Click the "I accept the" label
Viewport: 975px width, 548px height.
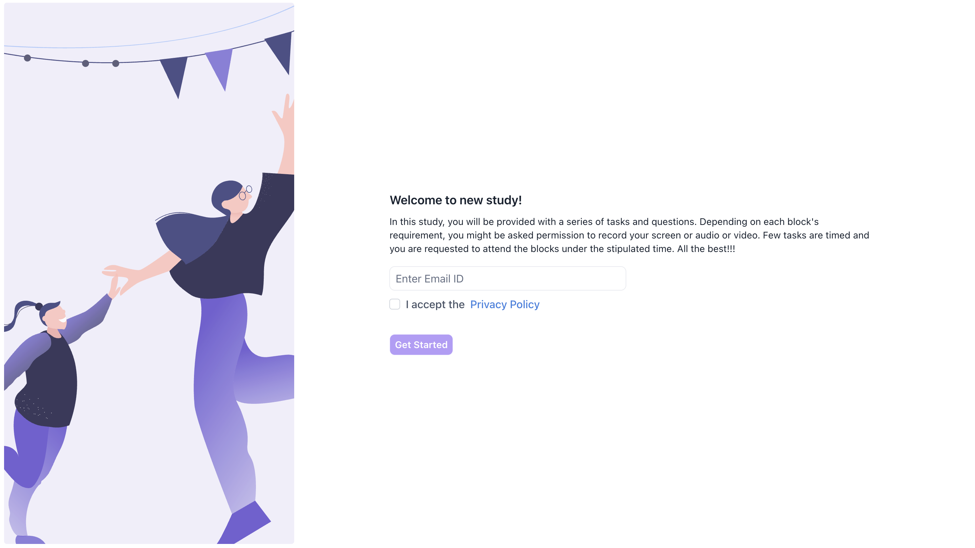click(435, 304)
